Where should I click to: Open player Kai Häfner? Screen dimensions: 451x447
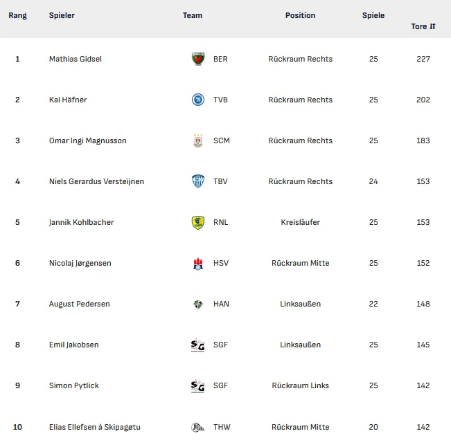tap(68, 100)
